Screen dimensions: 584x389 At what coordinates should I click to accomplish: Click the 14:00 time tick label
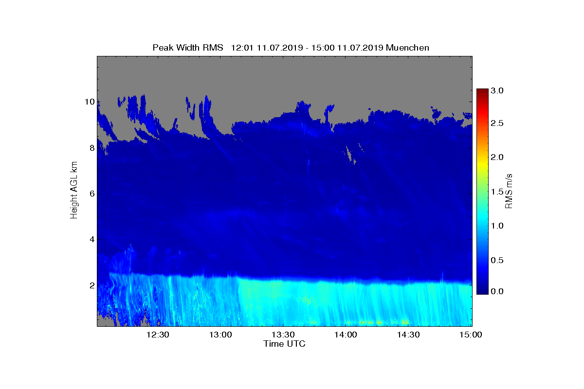[x=346, y=335]
